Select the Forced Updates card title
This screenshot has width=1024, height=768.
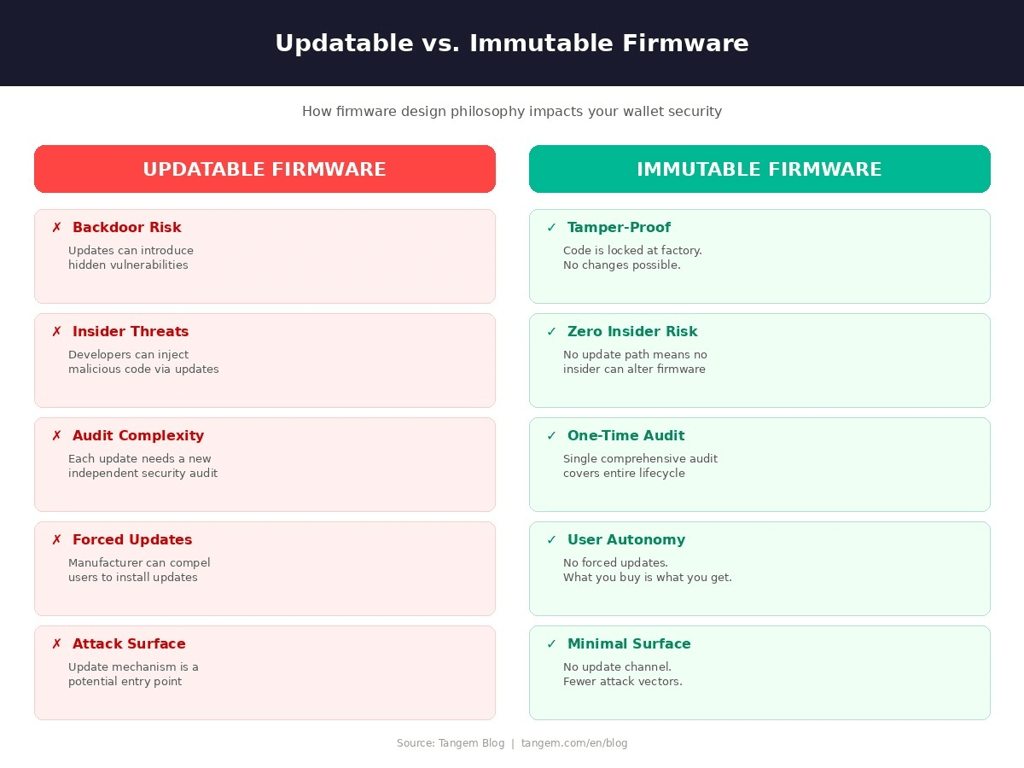tap(132, 540)
